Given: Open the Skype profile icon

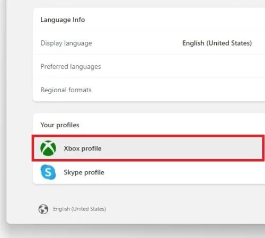Looking at the screenshot, I should point(48,172).
